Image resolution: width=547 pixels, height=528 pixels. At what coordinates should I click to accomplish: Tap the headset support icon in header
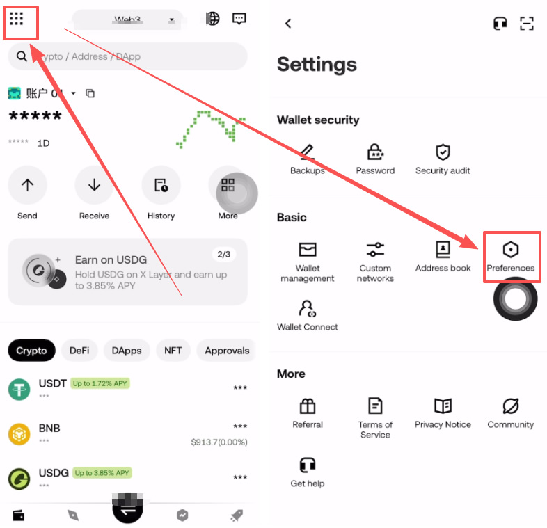[x=500, y=24]
